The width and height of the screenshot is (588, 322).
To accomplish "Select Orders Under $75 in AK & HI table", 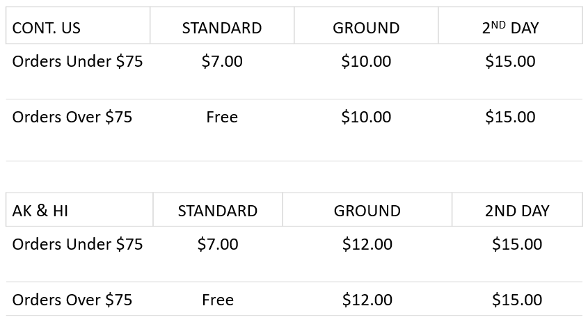I will [78, 244].
